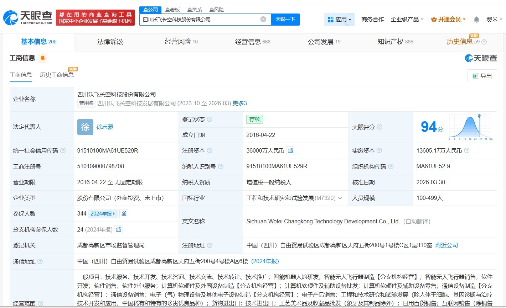Open trend chart icon beside 参保人数
The height and width of the screenshot is (308, 506).
point(124,214)
